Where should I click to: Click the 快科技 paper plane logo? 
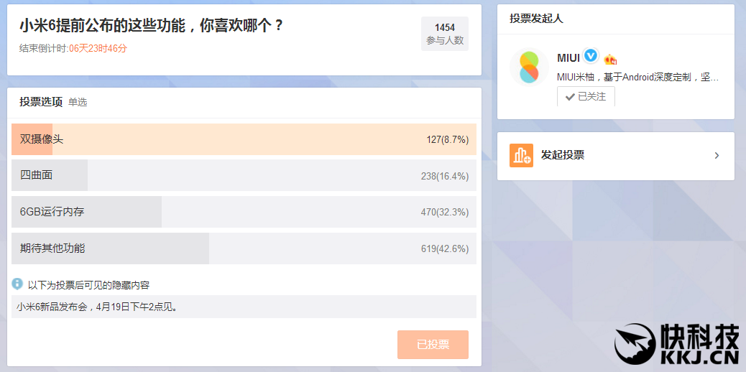point(635,345)
